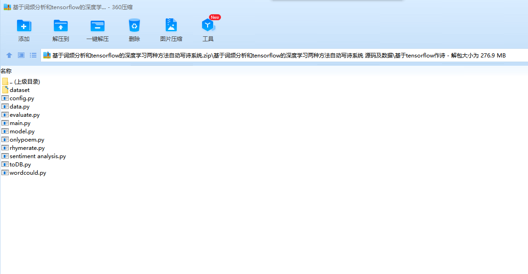Click the 360压缩 title bar app icon
The width and height of the screenshot is (528, 274).
tap(7, 7)
